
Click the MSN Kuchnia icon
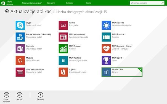pyautogui.click(x=63, y=60)
